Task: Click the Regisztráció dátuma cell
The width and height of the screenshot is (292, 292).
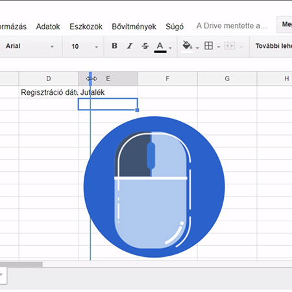Action: (49, 92)
